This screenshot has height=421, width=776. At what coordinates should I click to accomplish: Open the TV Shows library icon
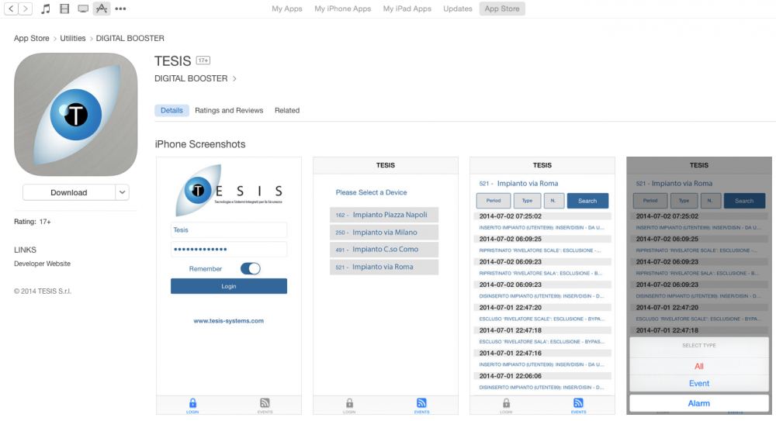[83, 9]
